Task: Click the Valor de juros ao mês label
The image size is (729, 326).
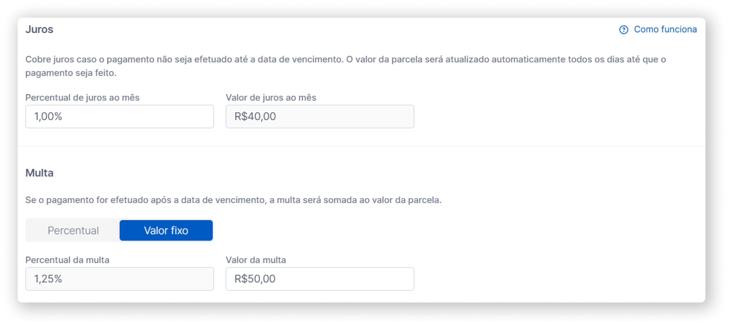Action: point(271,97)
